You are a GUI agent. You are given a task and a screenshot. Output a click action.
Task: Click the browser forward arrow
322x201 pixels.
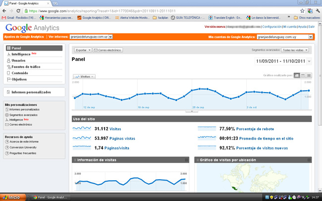pyautogui.click(x=11, y=11)
